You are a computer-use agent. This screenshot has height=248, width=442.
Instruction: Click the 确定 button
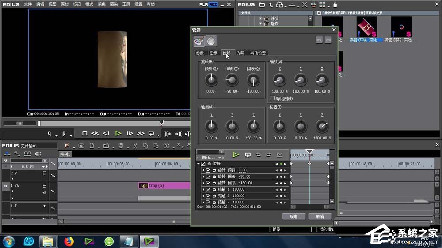[x=293, y=217]
